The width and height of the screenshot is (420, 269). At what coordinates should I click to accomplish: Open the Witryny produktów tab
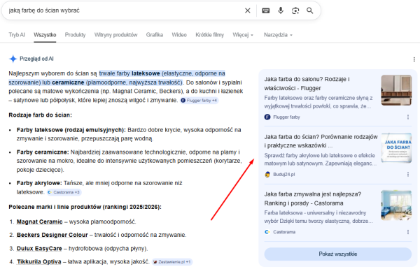(115, 35)
